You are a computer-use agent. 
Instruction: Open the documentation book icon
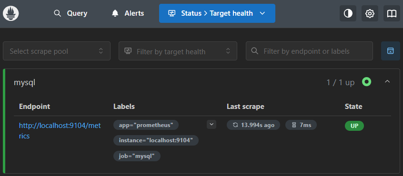pyautogui.click(x=392, y=13)
